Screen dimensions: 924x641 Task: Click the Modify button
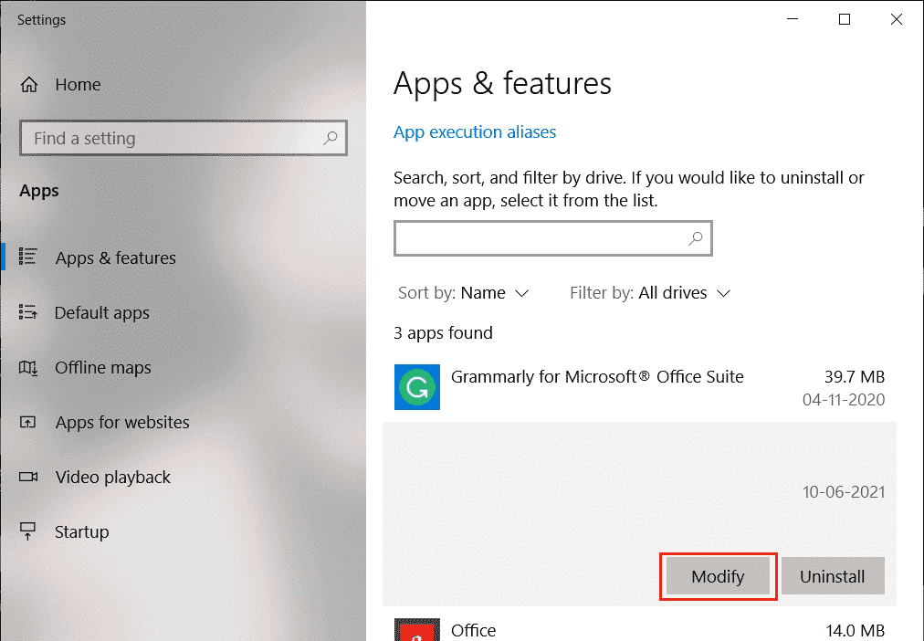point(718,576)
